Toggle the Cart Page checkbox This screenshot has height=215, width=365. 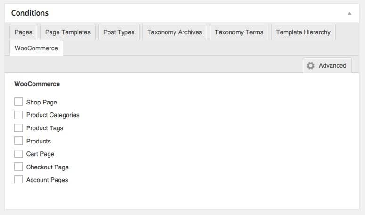point(18,154)
